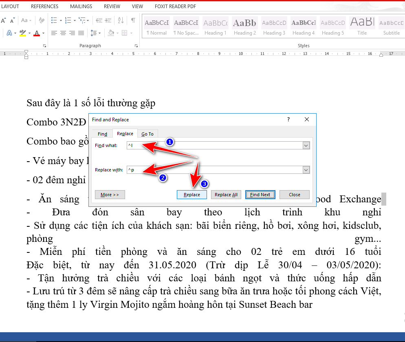The image size is (405, 342).
Task: Justify the paragraph text
Action: pos(81,33)
